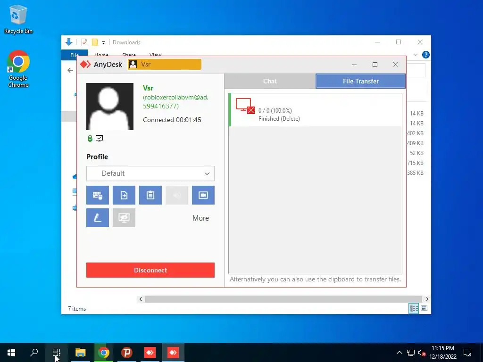
Task: Click the muted speaker tray icon
Action: (422, 353)
